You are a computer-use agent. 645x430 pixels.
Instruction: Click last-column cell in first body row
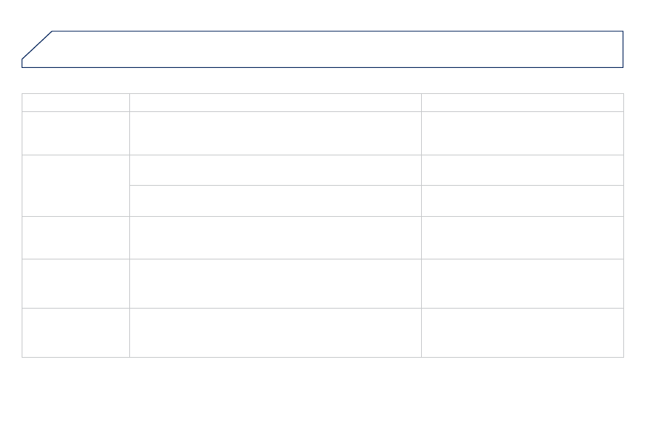pyautogui.click(x=522, y=133)
